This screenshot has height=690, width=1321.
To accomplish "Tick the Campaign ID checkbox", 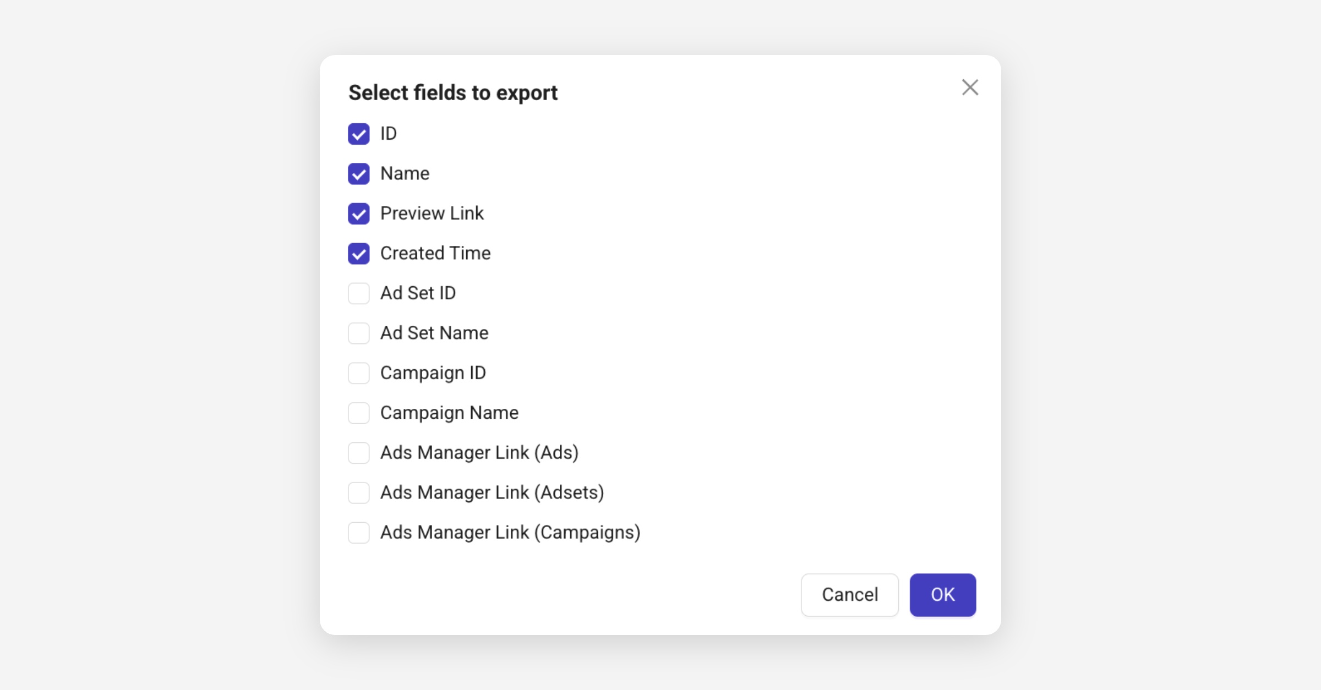I will (359, 373).
